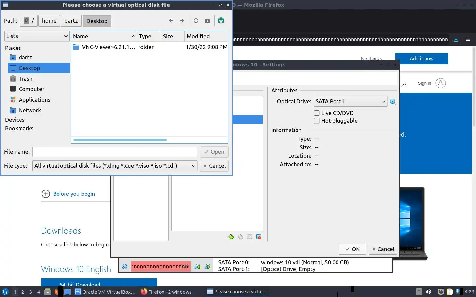Click the horizontal scrollbar of file list

120,140
